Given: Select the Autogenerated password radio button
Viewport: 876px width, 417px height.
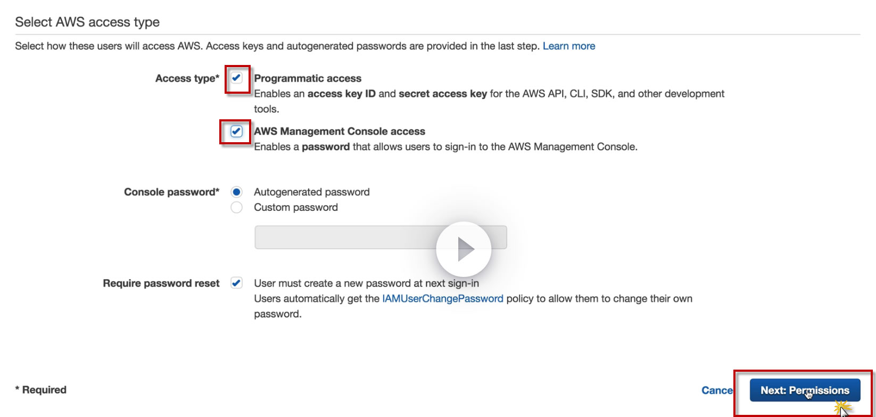Looking at the screenshot, I should tap(236, 192).
